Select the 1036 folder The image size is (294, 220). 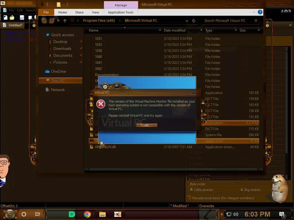[x=98, y=50]
